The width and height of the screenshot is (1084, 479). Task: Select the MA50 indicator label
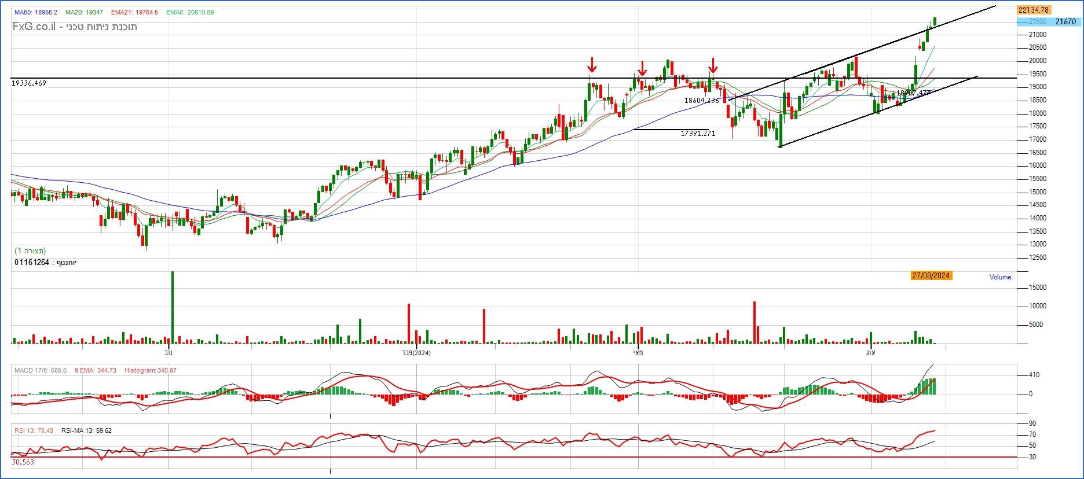click(35, 12)
